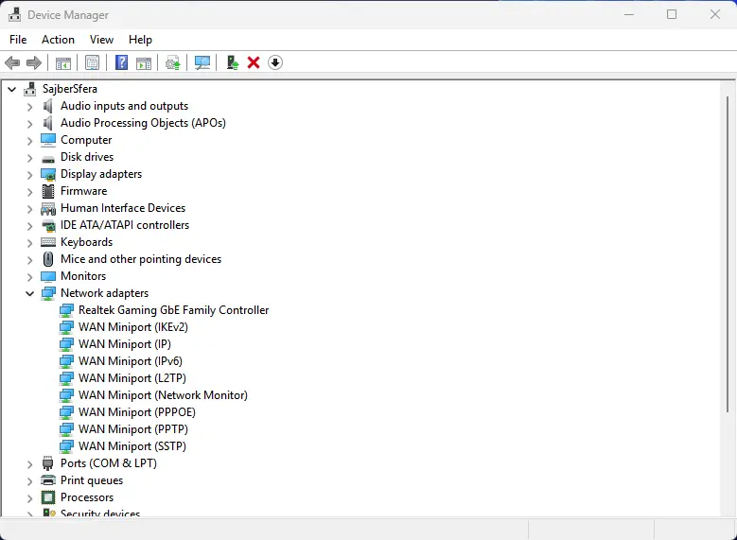The width and height of the screenshot is (737, 540).
Task: Collapse the Network adapters category
Action: (29, 293)
